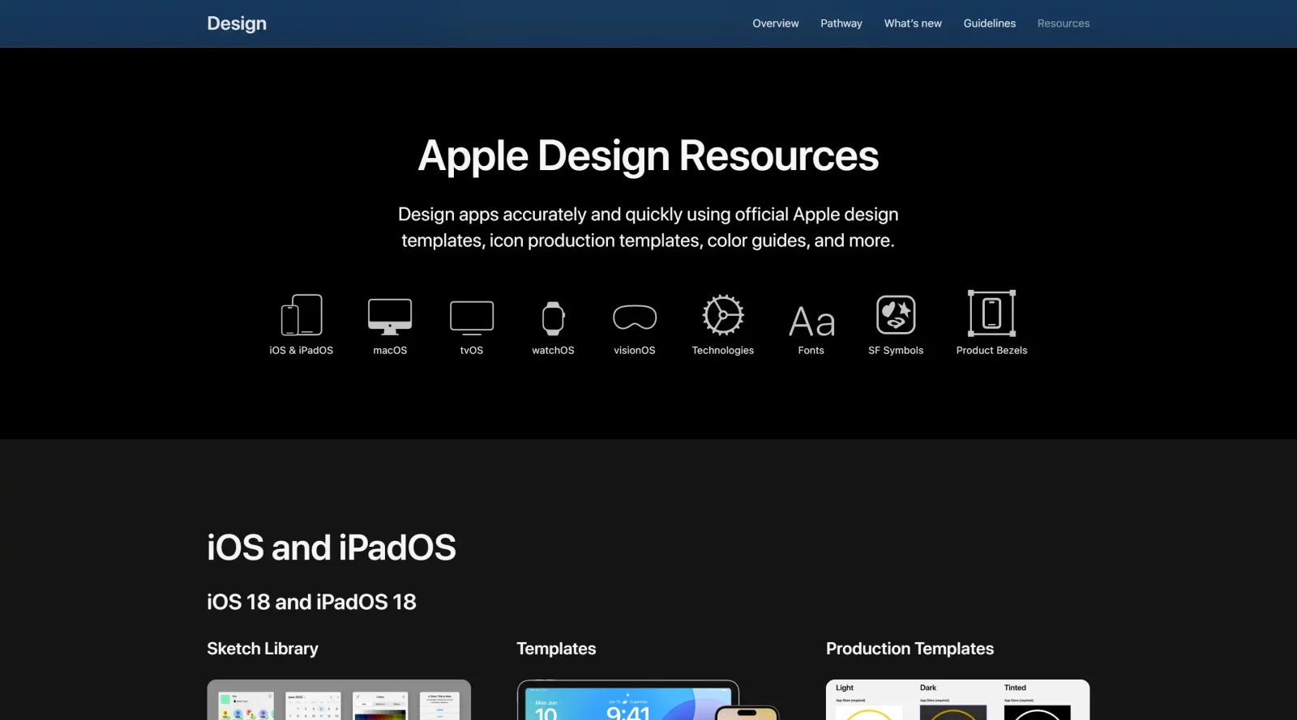Click the Design site title link
1297x720 pixels.
point(237,23)
